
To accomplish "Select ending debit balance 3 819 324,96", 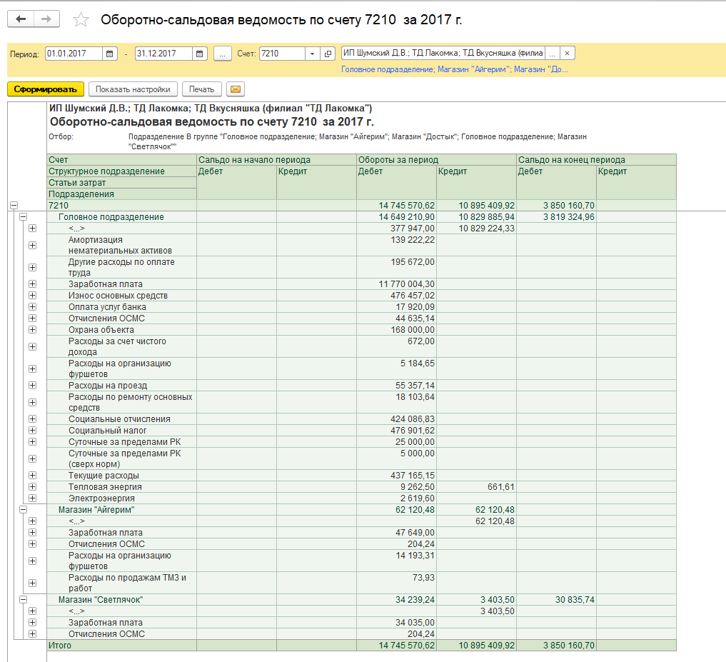I will (x=557, y=217).
